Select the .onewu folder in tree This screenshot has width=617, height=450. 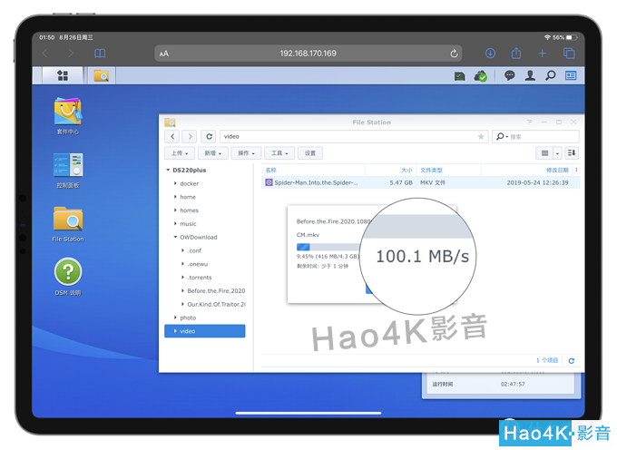(x=198, y=264)
